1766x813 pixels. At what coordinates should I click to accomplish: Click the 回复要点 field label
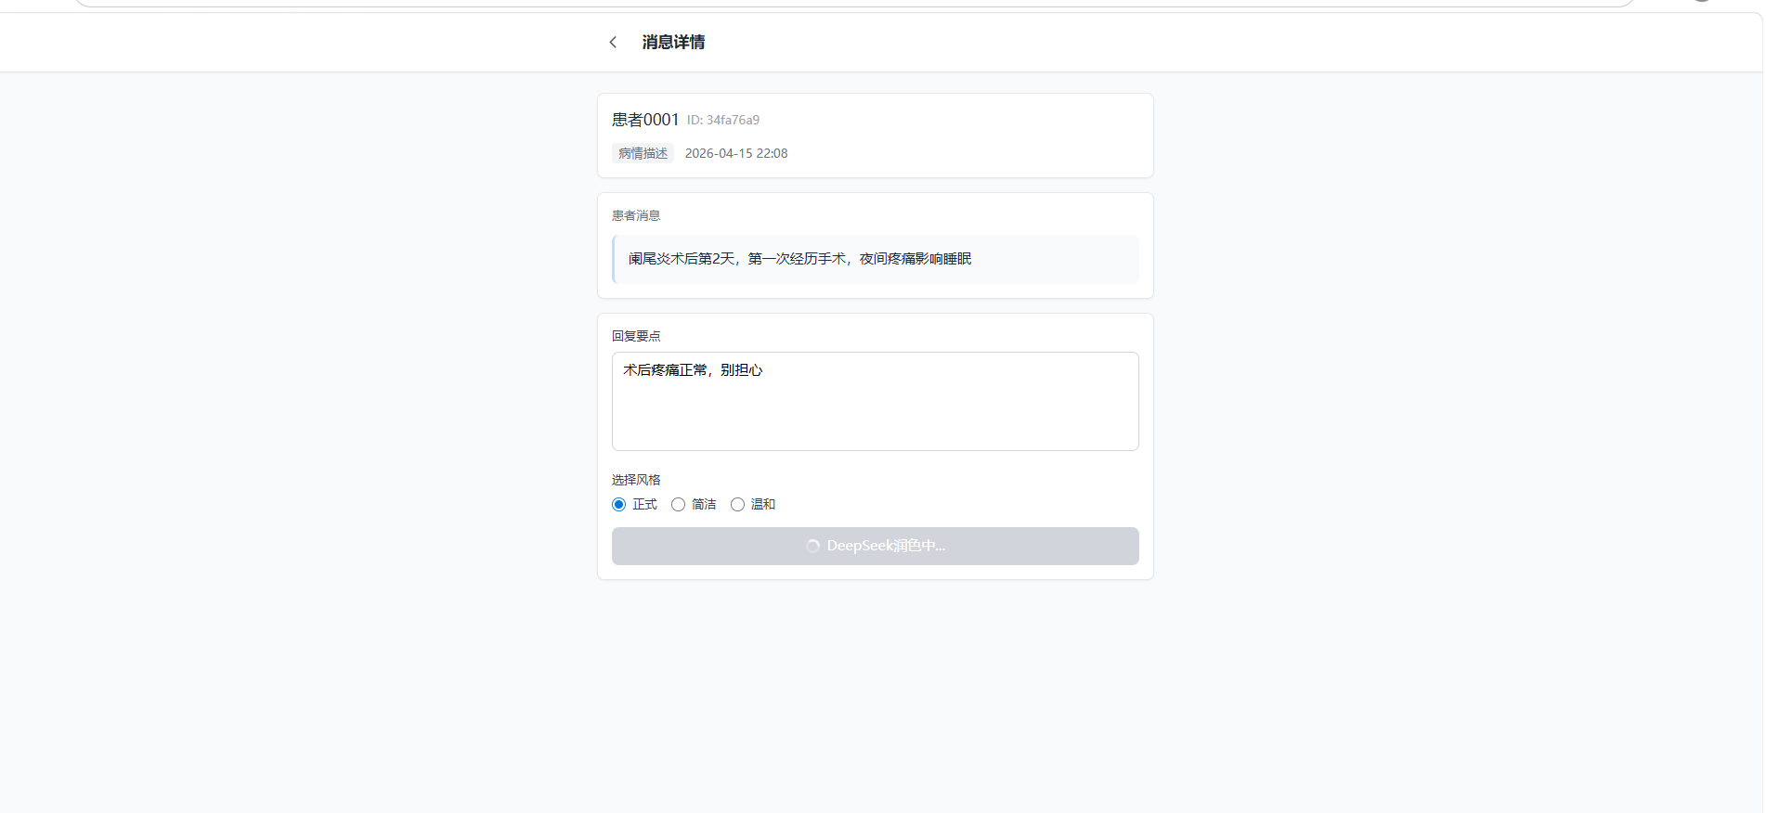point(636,336)
